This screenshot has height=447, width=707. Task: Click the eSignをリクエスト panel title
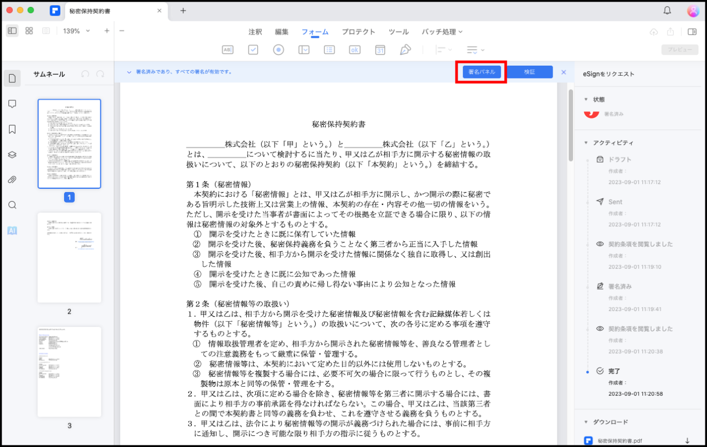[x=608, y=74]
